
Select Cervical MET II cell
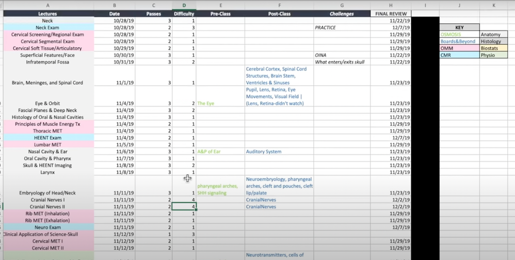point(48,248)
